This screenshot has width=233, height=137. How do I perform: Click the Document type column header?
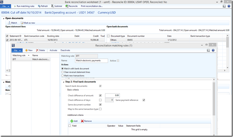tap(118, 36)
